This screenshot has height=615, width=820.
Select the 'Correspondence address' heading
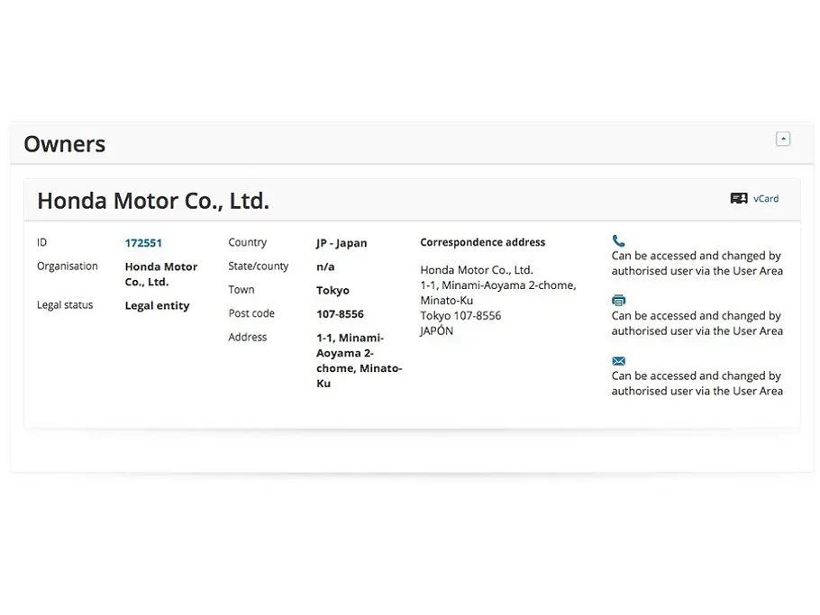point(483,242)
